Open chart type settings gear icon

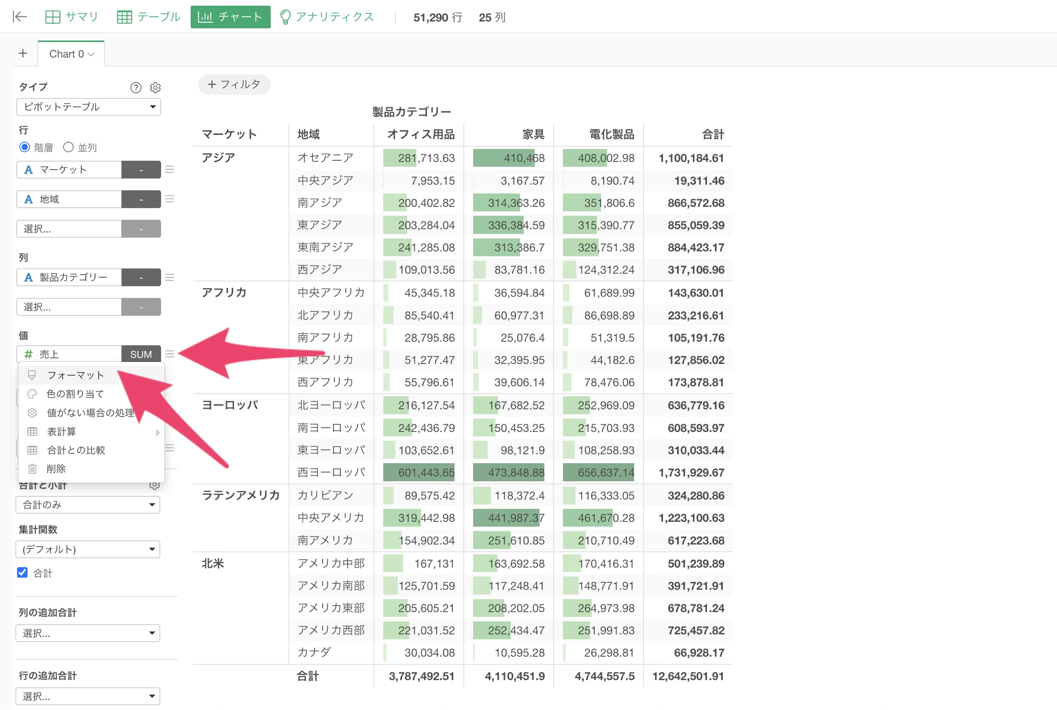[x=155, y=87]
